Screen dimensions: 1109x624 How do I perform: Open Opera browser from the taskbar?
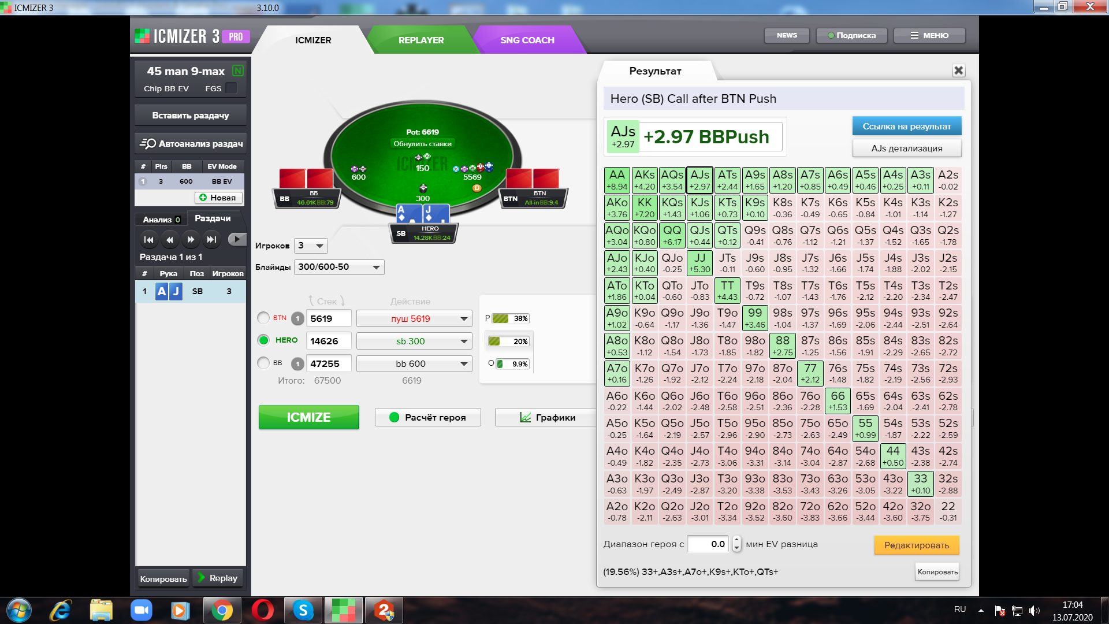coord(263,610)
